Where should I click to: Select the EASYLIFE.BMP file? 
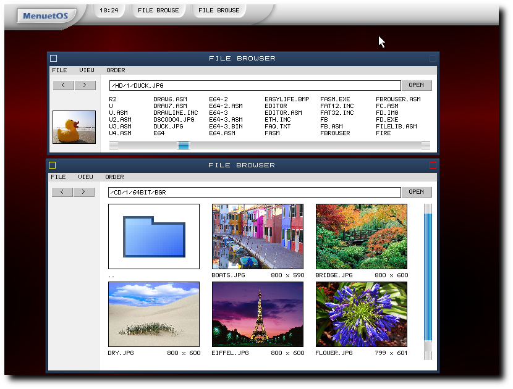tap(287, 99)
